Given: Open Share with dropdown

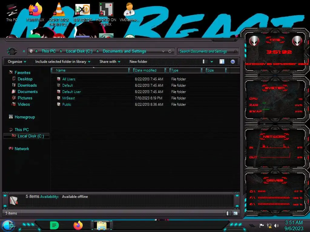Looking at the screenshot, I should click(x=110, y=62).
